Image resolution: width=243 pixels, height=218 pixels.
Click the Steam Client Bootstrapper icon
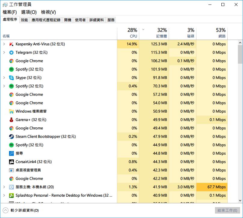[x=11, y=137]
